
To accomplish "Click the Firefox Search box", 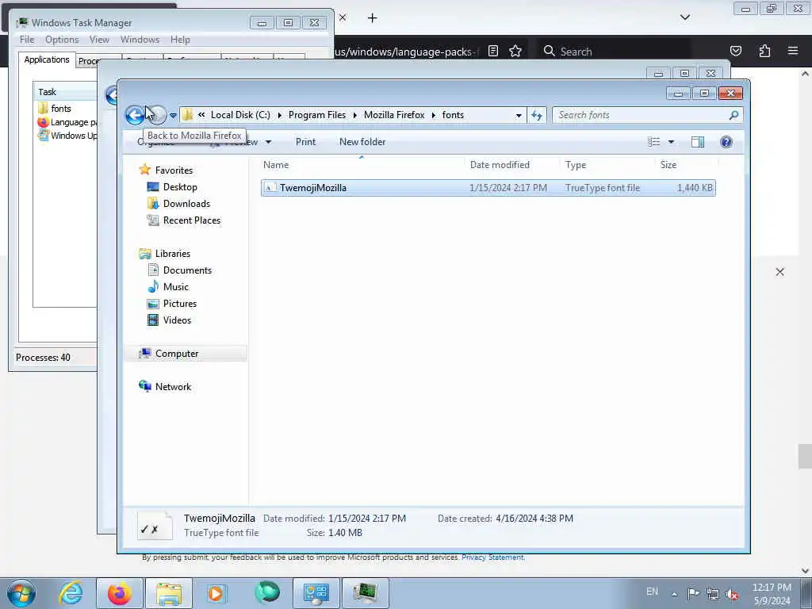I will click(614, 52).
